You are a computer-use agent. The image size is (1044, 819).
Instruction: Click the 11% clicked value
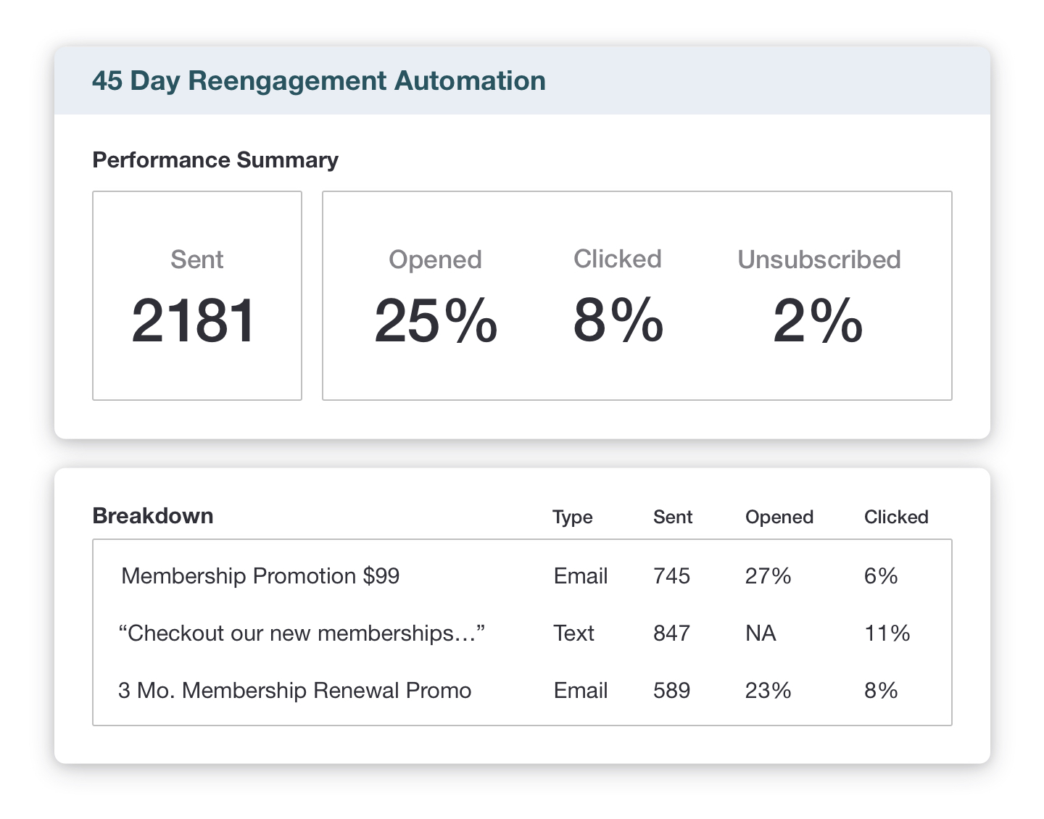[x=887, y=633]
